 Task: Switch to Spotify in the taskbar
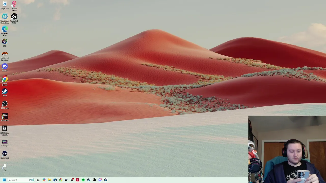pyautogui.click(x=83, y=180)
